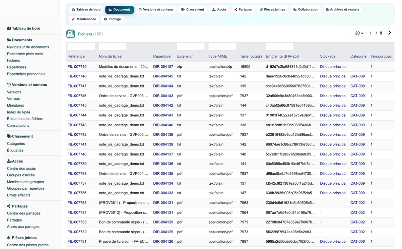The image size is (402, 249).
Task: Open category CAT-006 link
Action: pyautogui.click(x=357, y=241)
